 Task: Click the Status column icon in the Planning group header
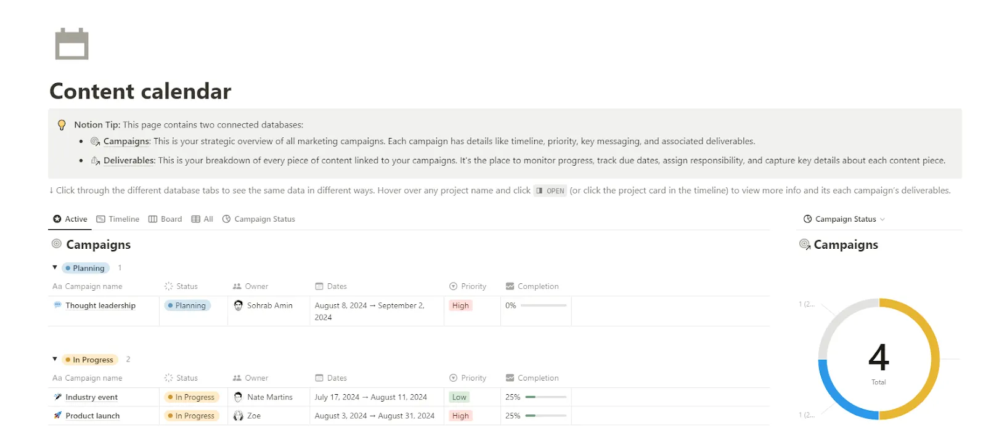pyautogui.click(x=169, y=286)
